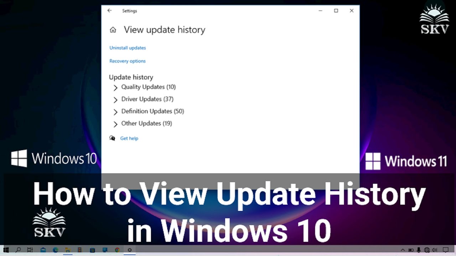Click the battery tray icon
Screen dimensions: 456x256
411,250
